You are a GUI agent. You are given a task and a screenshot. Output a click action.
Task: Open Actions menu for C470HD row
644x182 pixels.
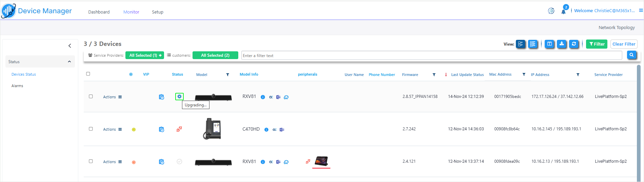coord(113,129)
